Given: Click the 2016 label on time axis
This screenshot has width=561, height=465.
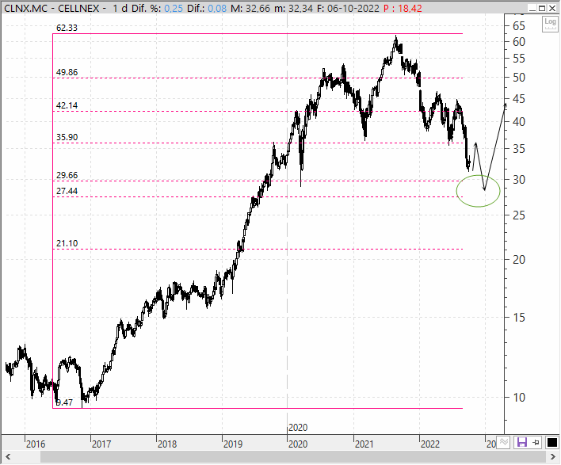Looking at the screenshot, I should pyautogui.click(x=36, y=444).
